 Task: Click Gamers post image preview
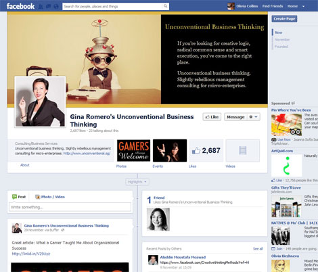coord(70,267)
